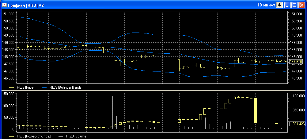
Task: Select the RIZ3 [Price] legend entry
Action: 25,87
